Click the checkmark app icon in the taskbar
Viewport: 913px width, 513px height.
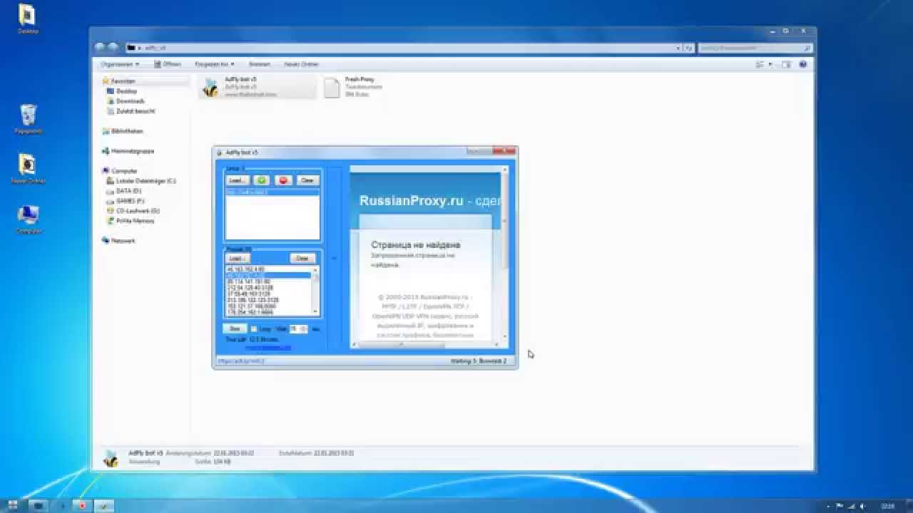104,505
